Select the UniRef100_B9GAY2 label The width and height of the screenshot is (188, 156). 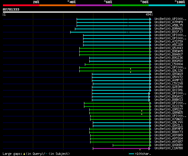(169, 97)
